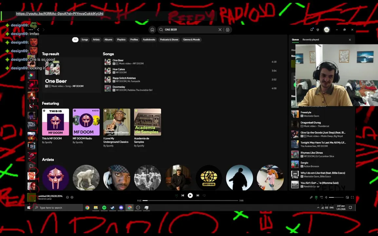Open Academia de Samples playlist
Image resolution: width=378 pixels, height=236 pixels.
point(147,128)
